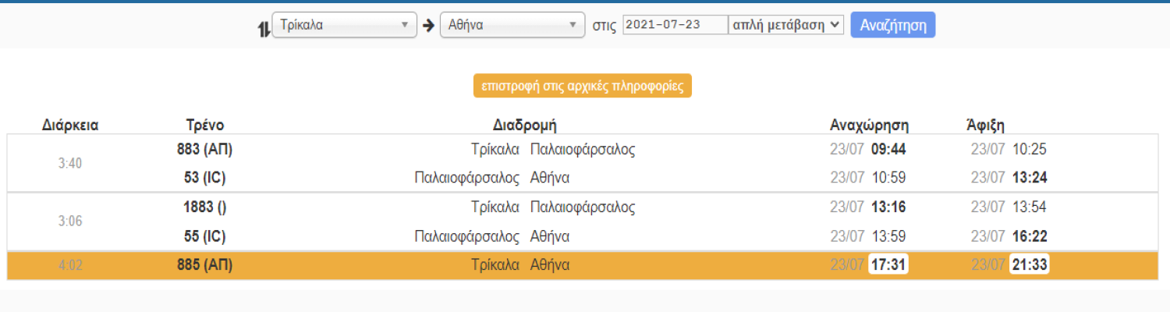Viewport: 1170px width, 312px height.
Task: Select the highlighted train 885 (ΑΠ)
Action: click(x=585, y=265)
